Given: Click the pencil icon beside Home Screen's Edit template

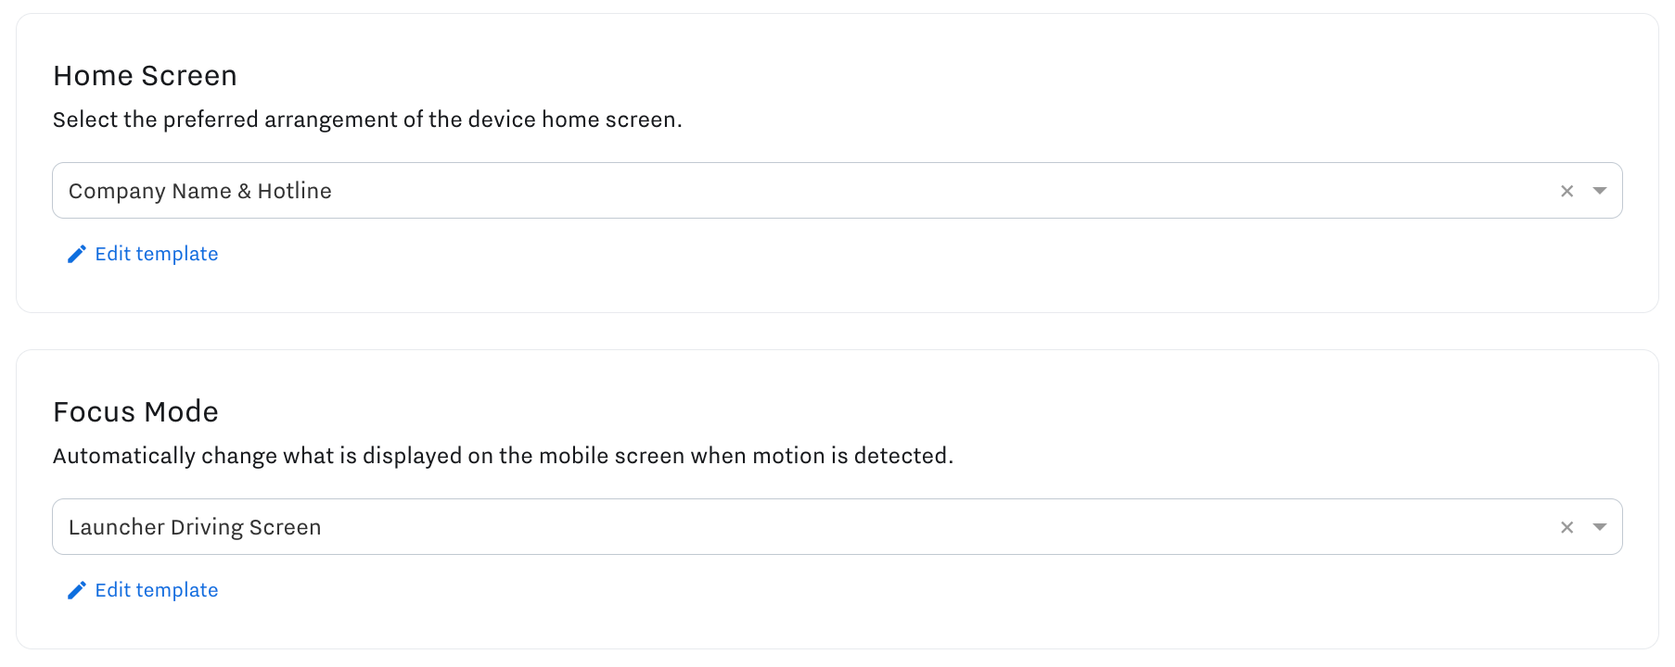Looking at the screenshot, I should click(x=77, y=253).
